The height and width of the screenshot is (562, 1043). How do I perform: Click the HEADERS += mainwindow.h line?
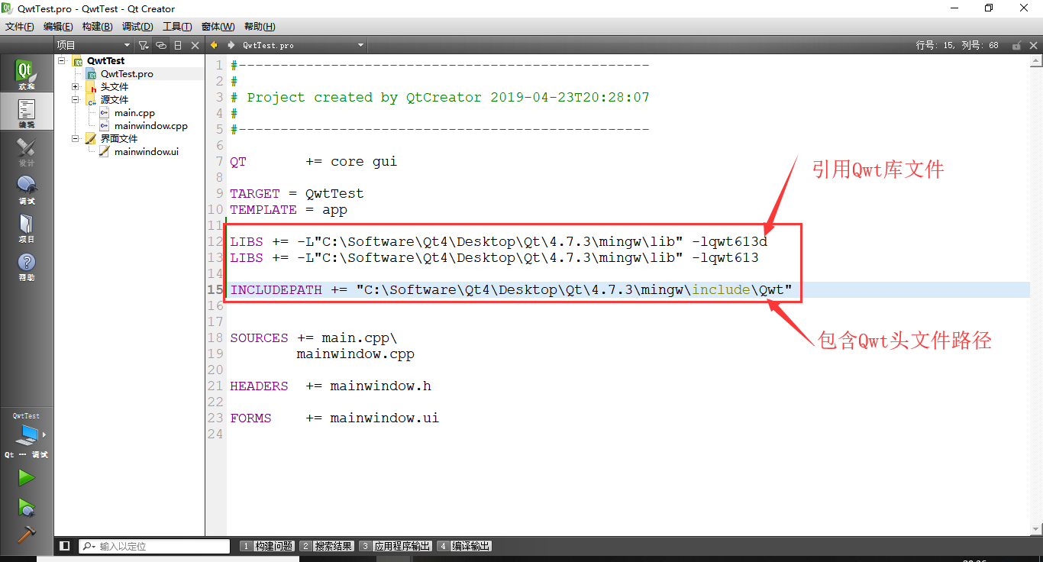tap(331, 386)
